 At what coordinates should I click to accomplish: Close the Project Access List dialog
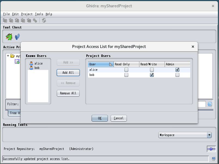point(193,47)
